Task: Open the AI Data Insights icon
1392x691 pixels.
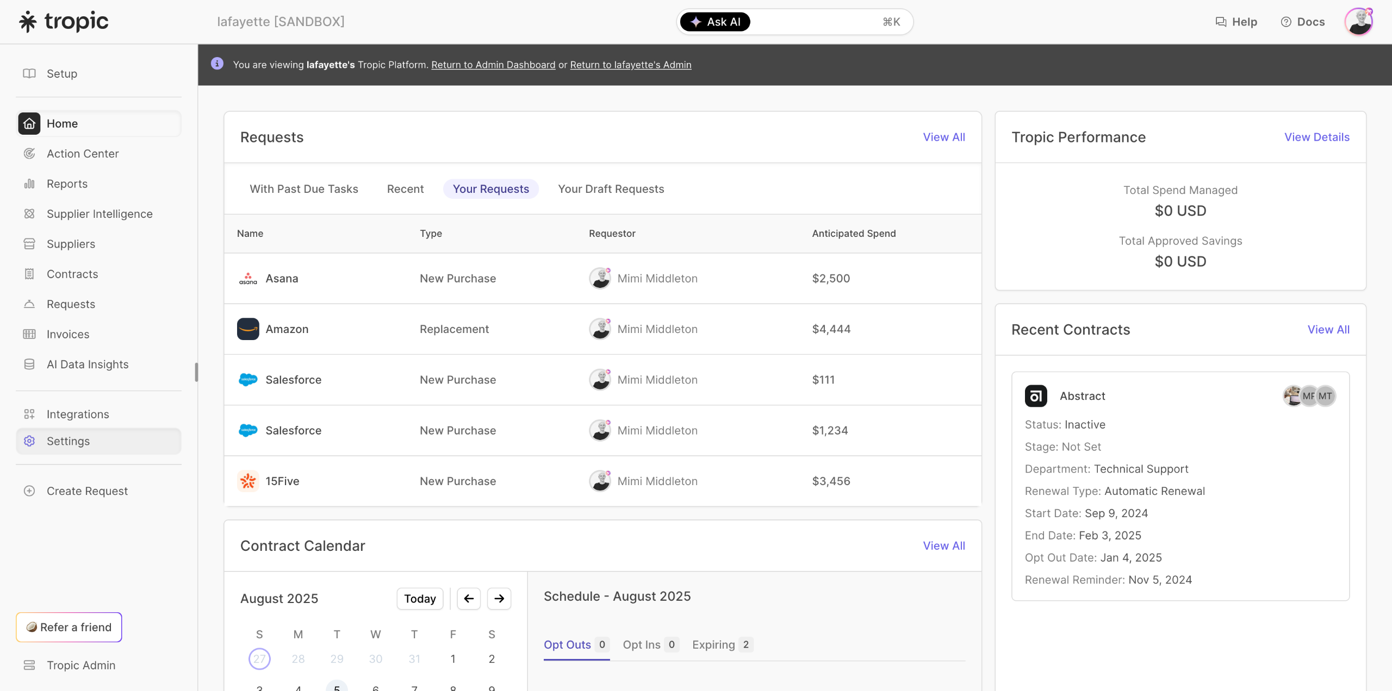Action: click(29, 365)
